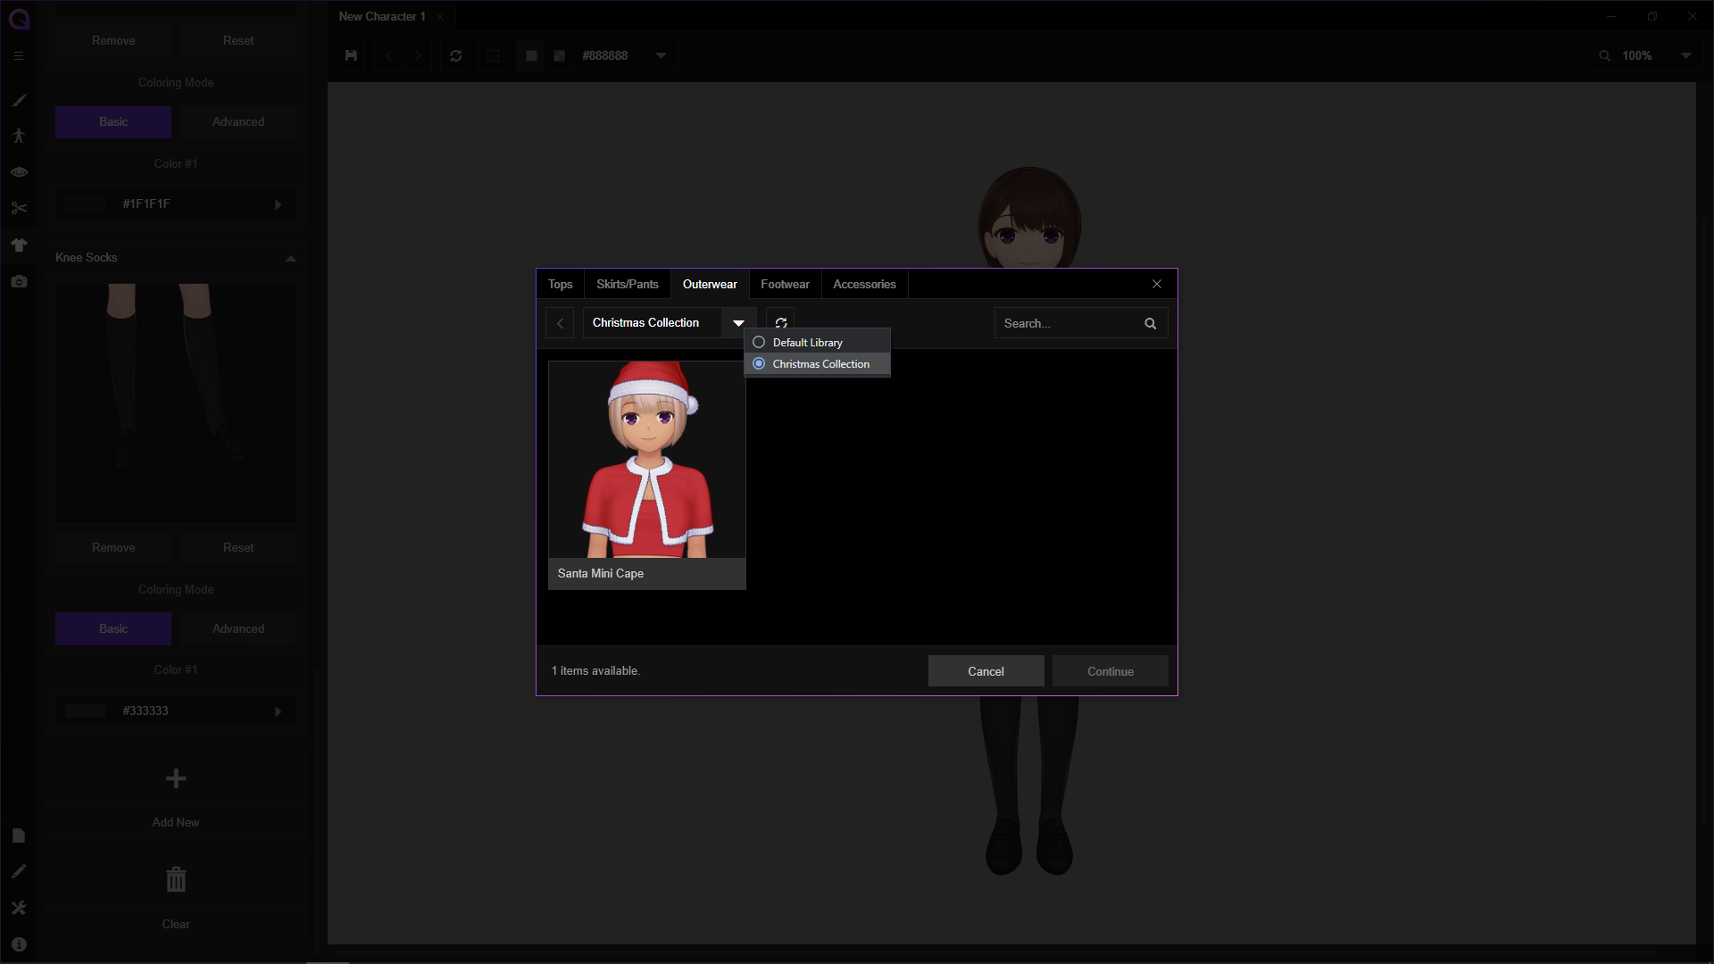Click the Reset button above the upper Coloring Mode
Viewport: 1714px width, 964px height.
point(238,40)
